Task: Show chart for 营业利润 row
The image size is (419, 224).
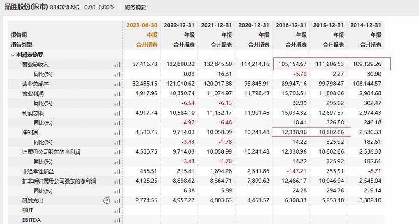Action: pyautogui.click(x=117, y=94)
